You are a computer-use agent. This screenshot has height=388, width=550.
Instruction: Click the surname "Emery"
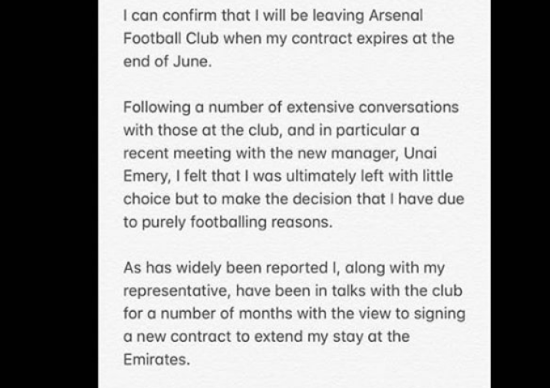pyautogui.click(x=147, y=176)
